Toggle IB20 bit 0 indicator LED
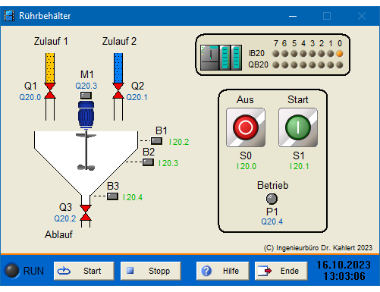Image resolution: width=380 pixels, height=292 pixels. coord(340,54)
